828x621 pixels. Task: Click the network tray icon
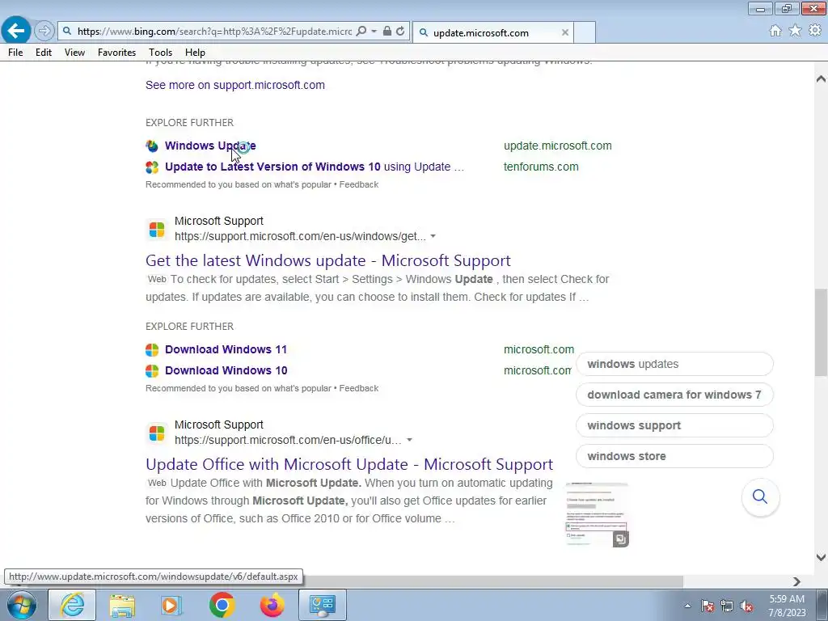[x=727, y=606]
